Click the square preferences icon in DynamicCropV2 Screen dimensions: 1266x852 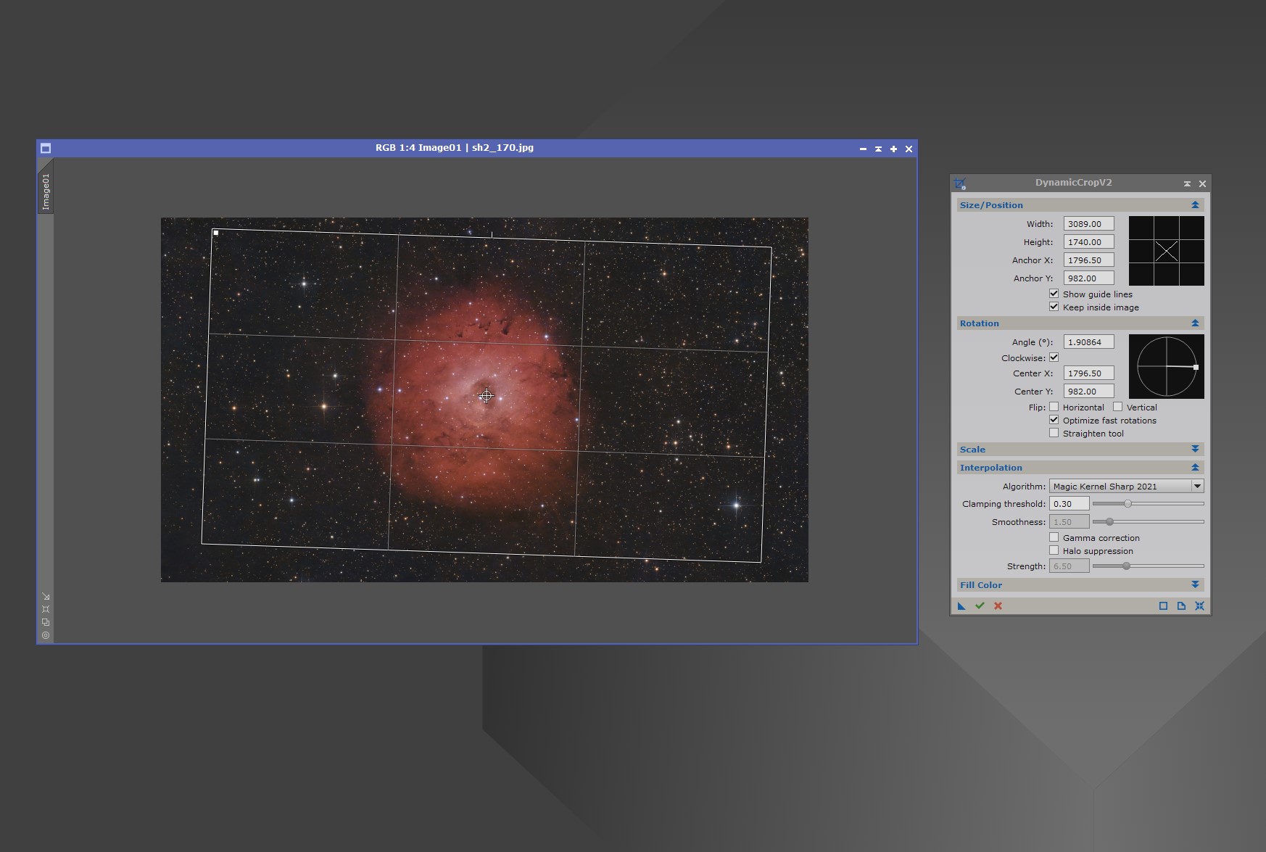coord(1163,606)
